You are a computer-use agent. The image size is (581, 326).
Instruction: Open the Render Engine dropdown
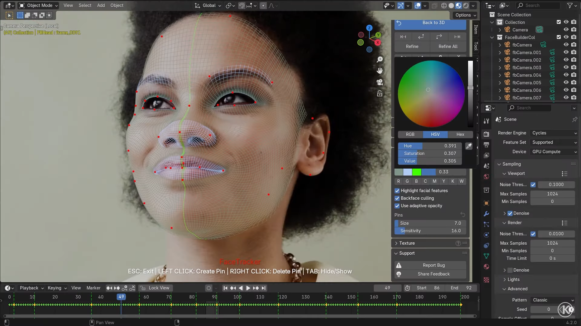554,133
